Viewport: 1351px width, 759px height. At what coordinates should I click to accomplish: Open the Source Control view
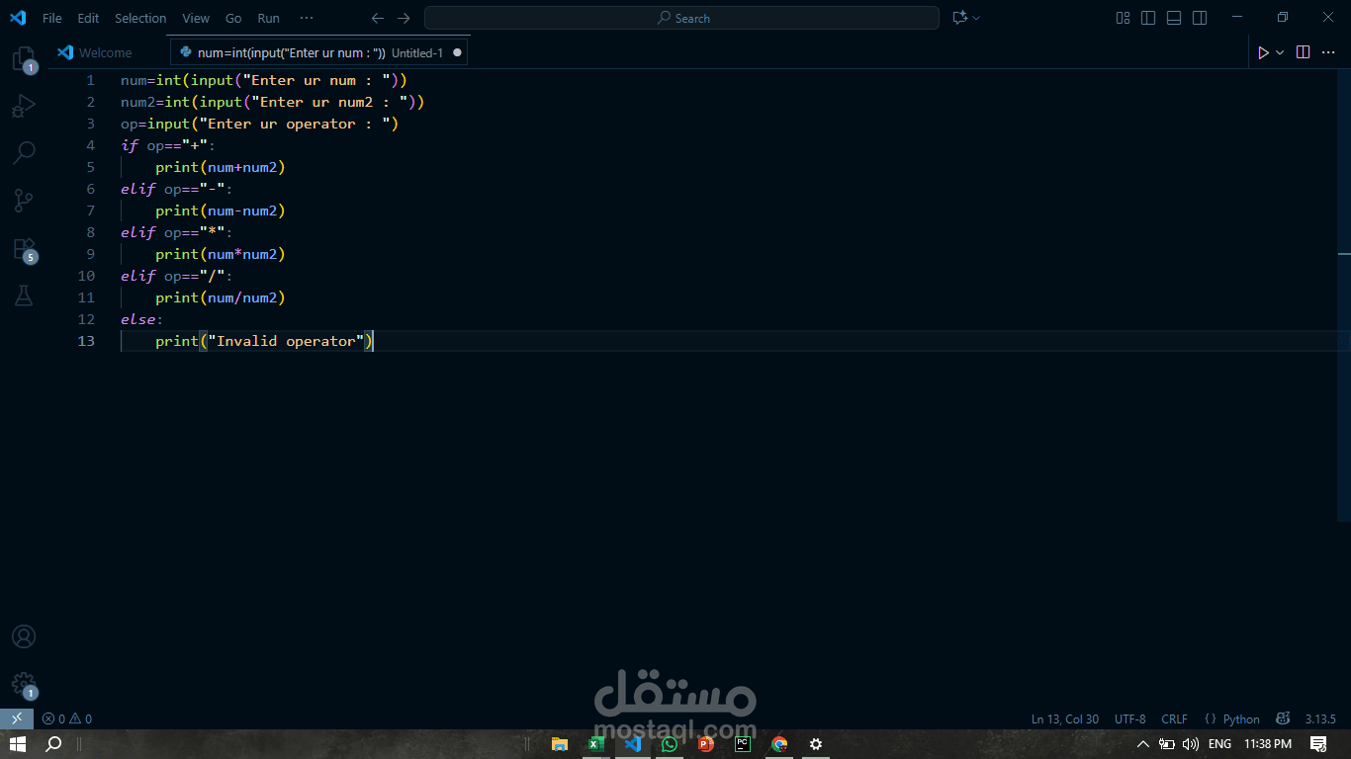(x=23, y=201)
